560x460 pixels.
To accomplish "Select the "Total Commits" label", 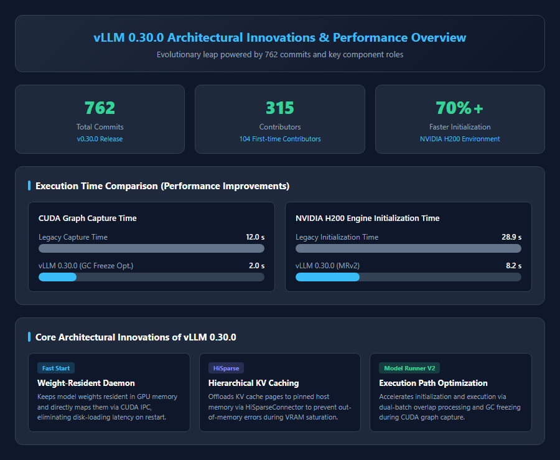I will 100,127.
